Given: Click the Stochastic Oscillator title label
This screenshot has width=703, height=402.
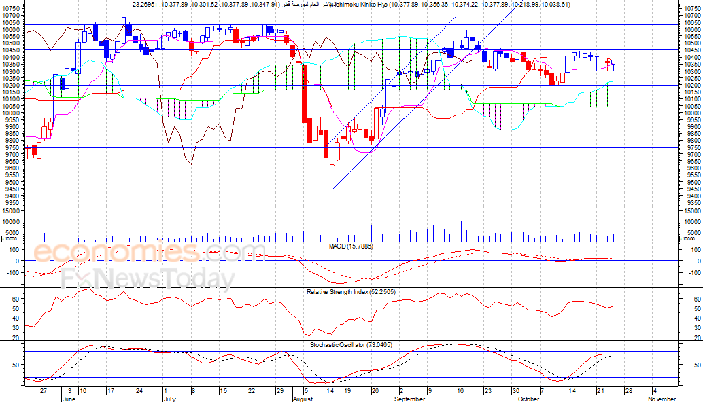Looking at the screenshot, I should tap(351, 345).
